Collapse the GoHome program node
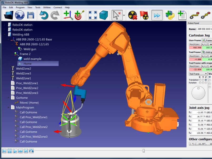 coord(8,98)
